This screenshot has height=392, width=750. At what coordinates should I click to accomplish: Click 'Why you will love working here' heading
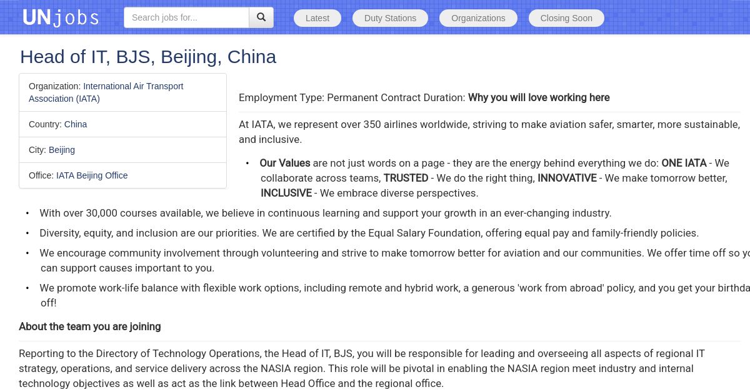pyautogui.click(x=539, y=97)
